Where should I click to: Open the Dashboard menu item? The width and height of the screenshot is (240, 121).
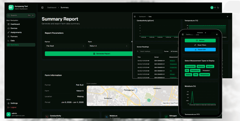[21, 24]
